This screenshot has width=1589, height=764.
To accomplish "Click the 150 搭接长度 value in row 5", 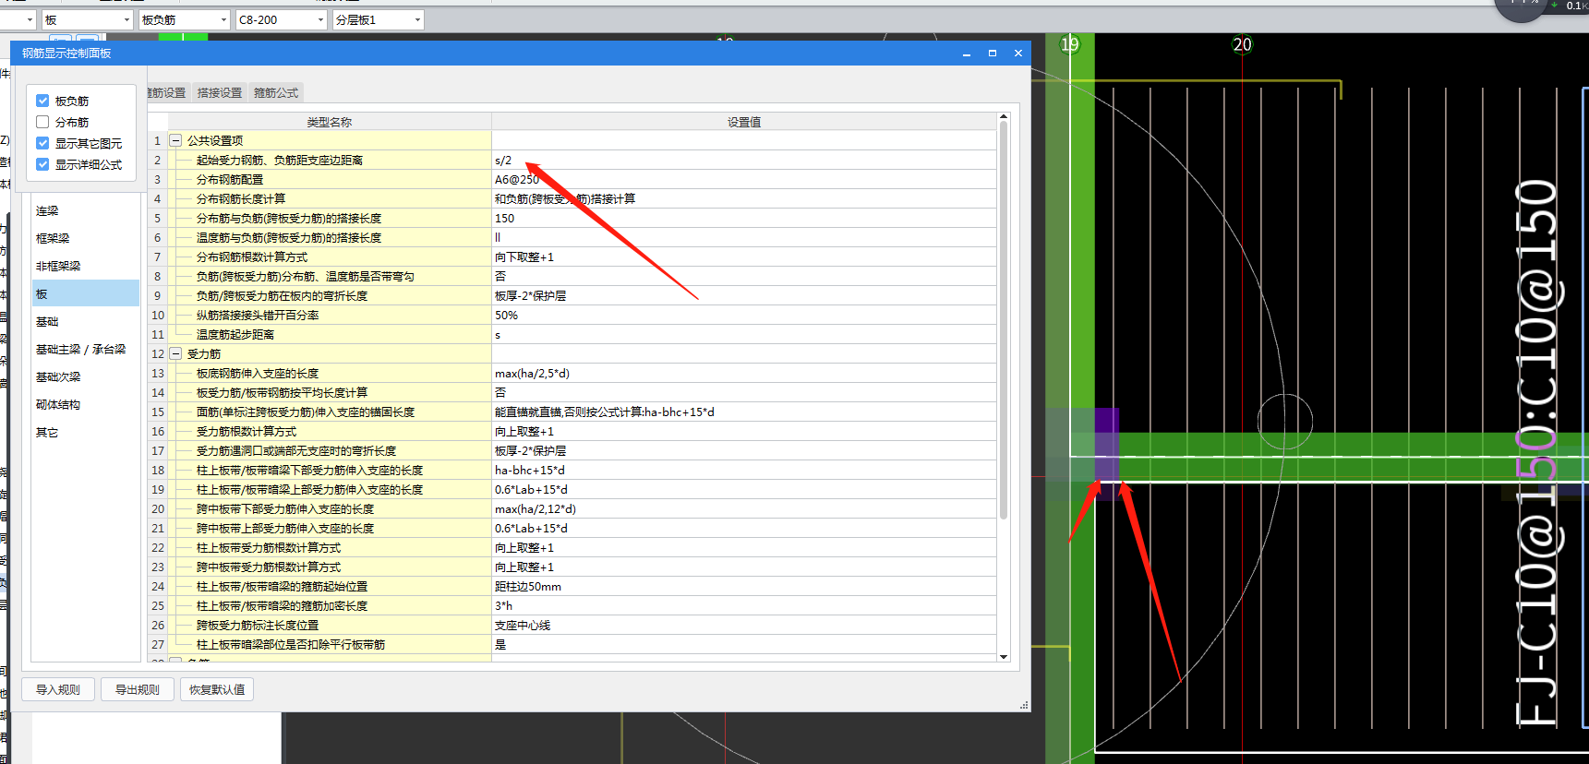I will 744,218.
